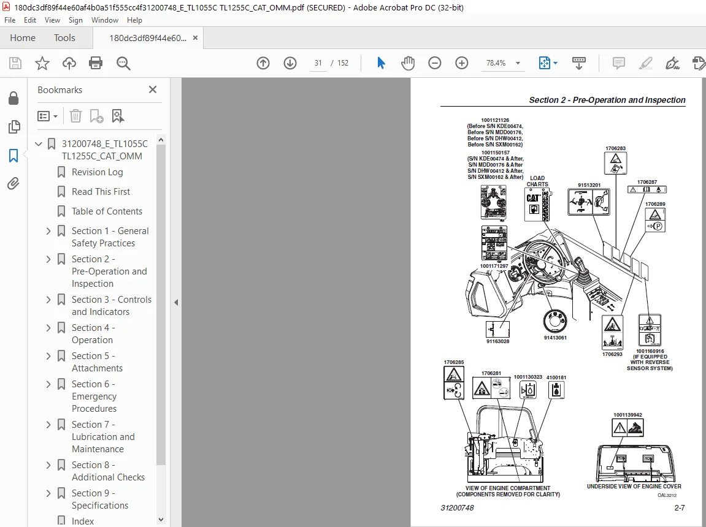The height and width of the screenshot is (527, 706).
Task: Add a comment sticky note
Action: (x=619, y=63)
